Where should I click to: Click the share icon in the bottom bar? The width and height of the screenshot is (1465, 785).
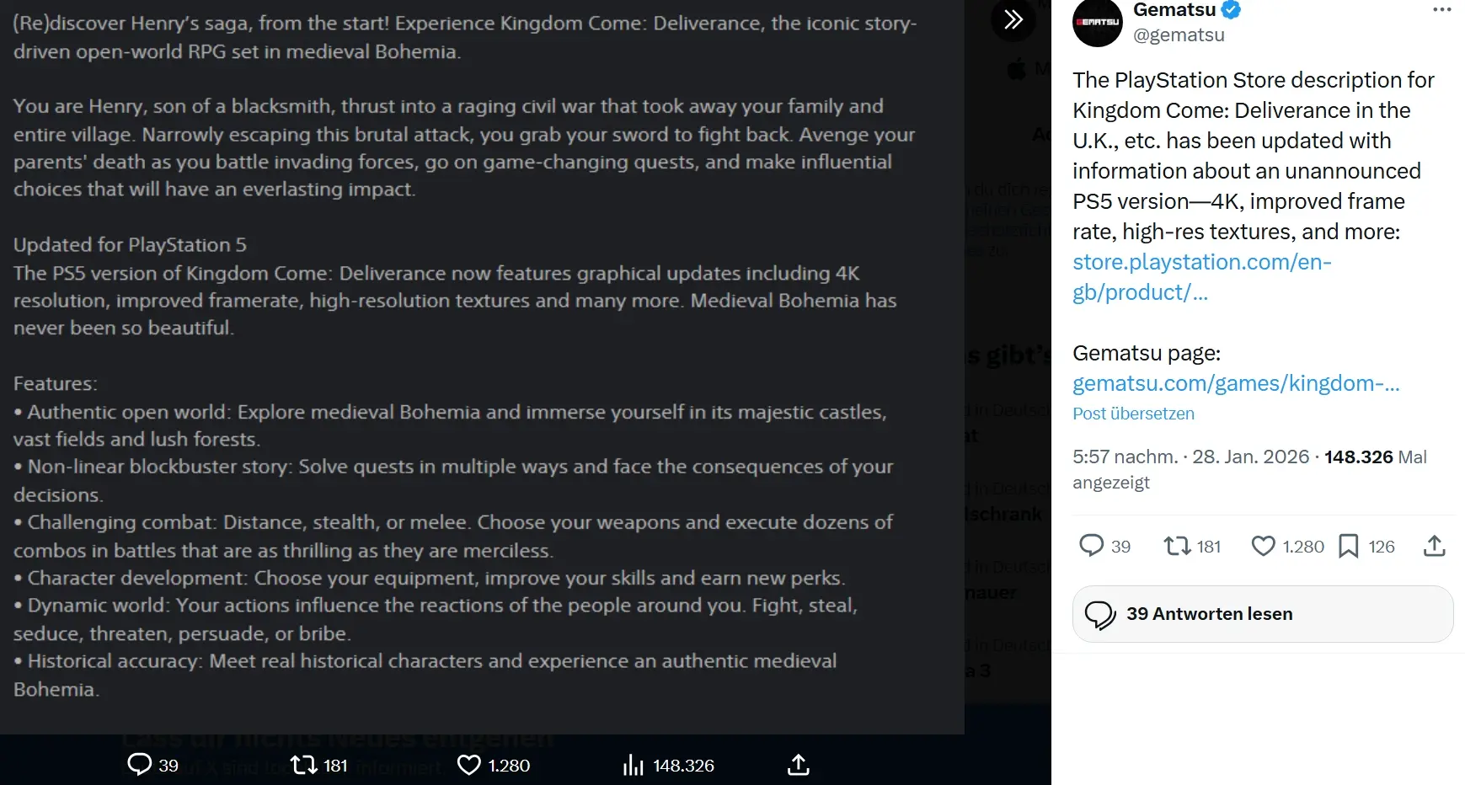point(798,765)
